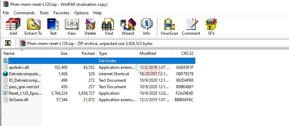Go up one folder level
This screenshot has width=289, height=126.
7,43
